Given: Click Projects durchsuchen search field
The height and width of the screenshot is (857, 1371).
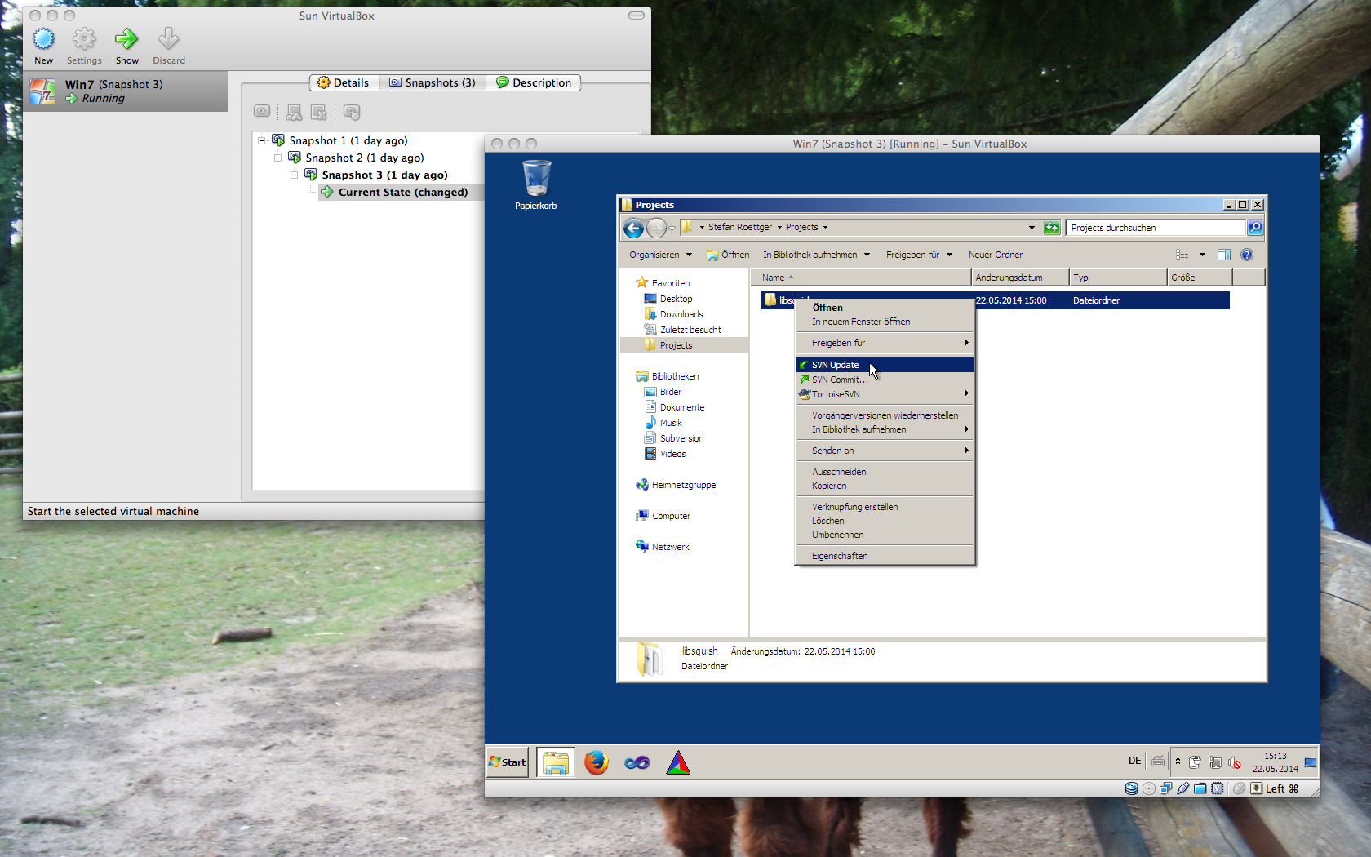Looking at the screenshot, I should tap(1156, 228).
